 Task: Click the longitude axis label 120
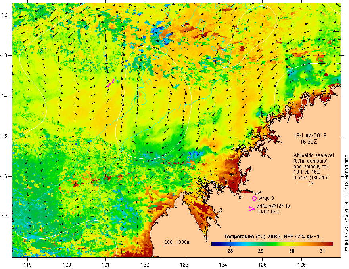(67, 265)
